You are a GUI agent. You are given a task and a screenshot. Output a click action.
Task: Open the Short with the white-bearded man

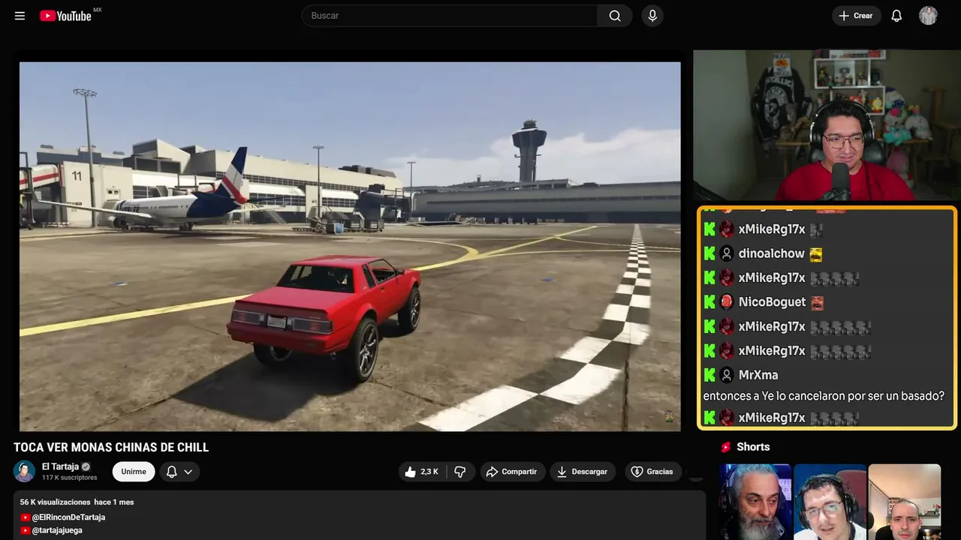[x=755, y=502]
